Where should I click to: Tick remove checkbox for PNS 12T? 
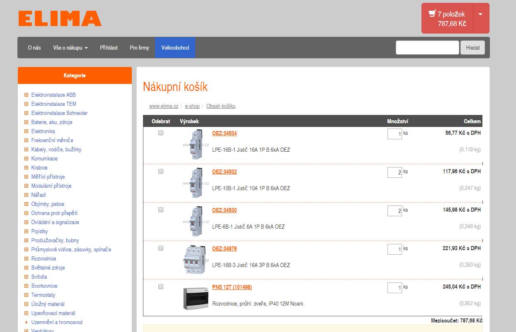(161, 287)
